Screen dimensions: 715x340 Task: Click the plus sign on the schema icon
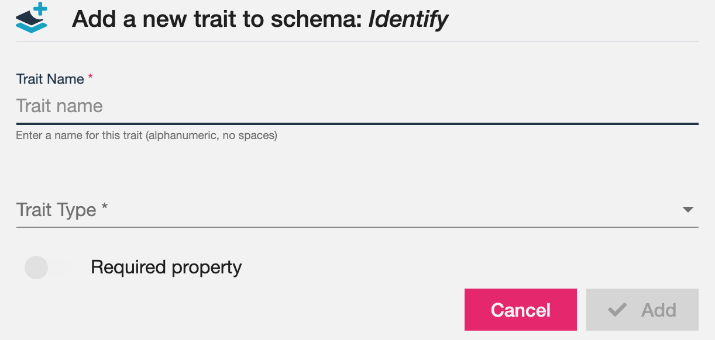click(39, 11)
